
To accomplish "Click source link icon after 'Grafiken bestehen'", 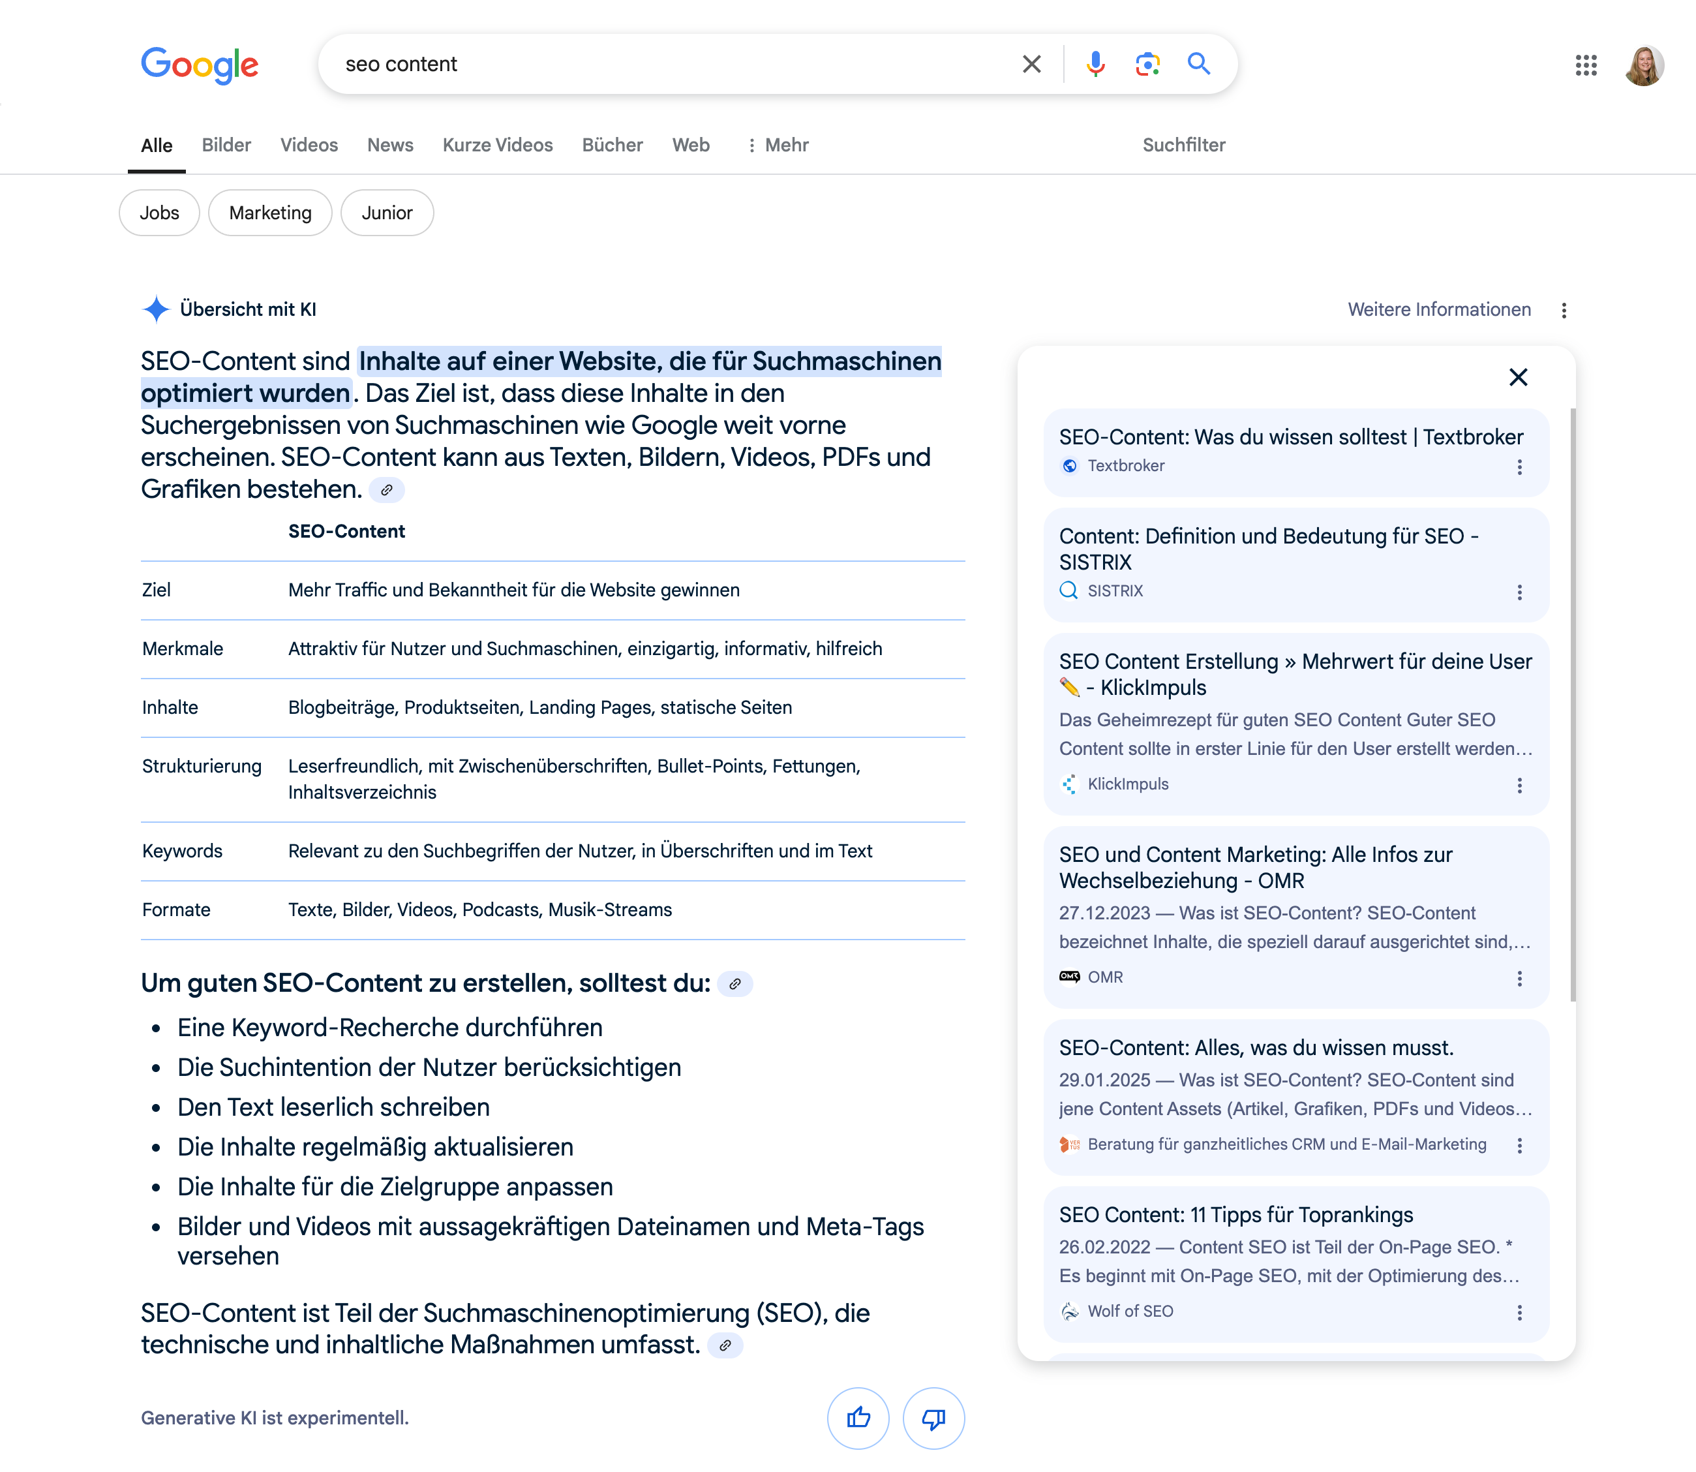I will tap(387, 489).
